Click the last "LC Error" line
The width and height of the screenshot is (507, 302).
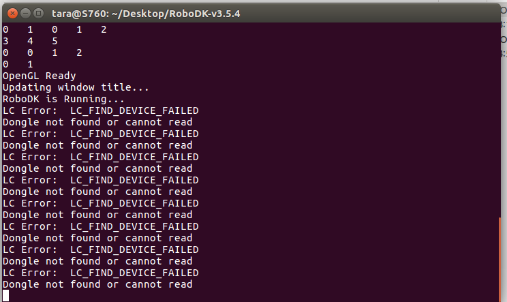point(100,273)
